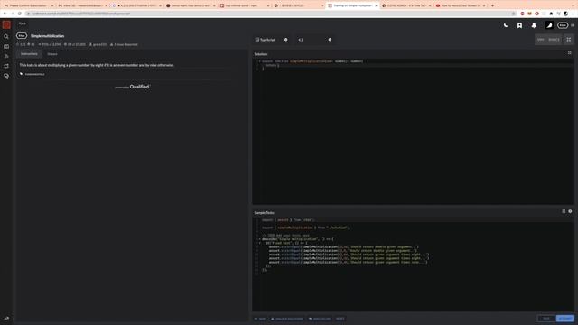Enable EMACS editor mode
The width and height of the screenshot is (578, 325).
pyautogui.click(x=554, y=40)
